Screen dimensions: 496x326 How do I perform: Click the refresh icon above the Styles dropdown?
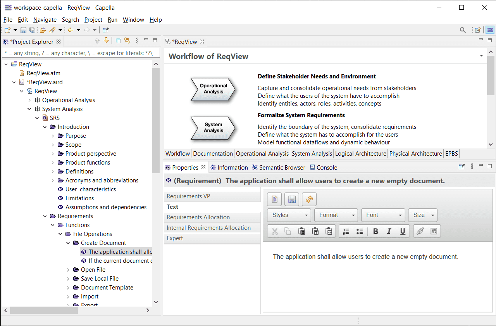point(309,199)
